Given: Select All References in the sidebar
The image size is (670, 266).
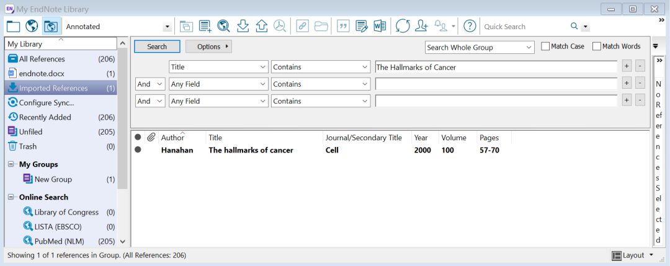Looking at the screenshot, I should point(61,59).
